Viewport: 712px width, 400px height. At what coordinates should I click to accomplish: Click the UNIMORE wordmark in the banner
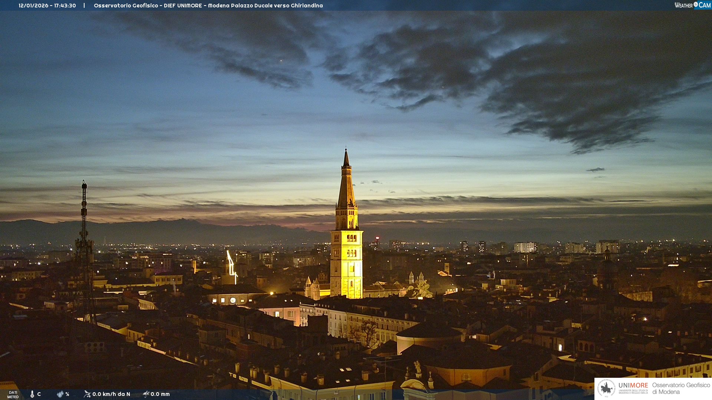633,385
